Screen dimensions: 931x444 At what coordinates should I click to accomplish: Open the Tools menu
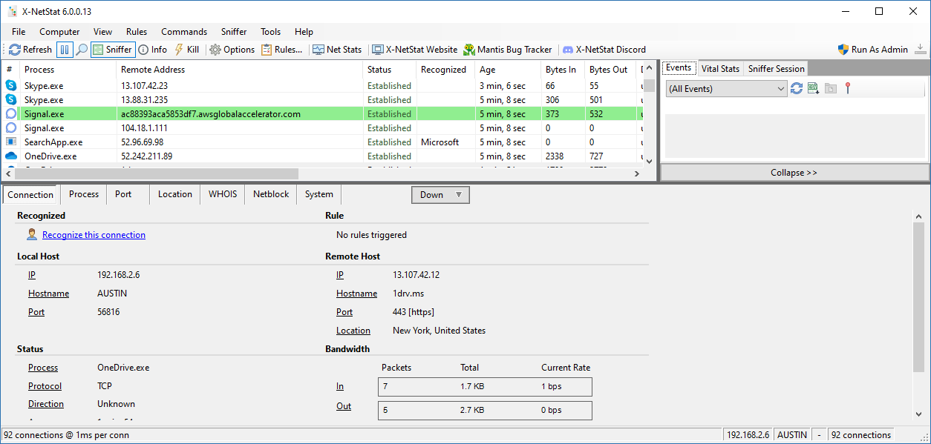point(271,32)
